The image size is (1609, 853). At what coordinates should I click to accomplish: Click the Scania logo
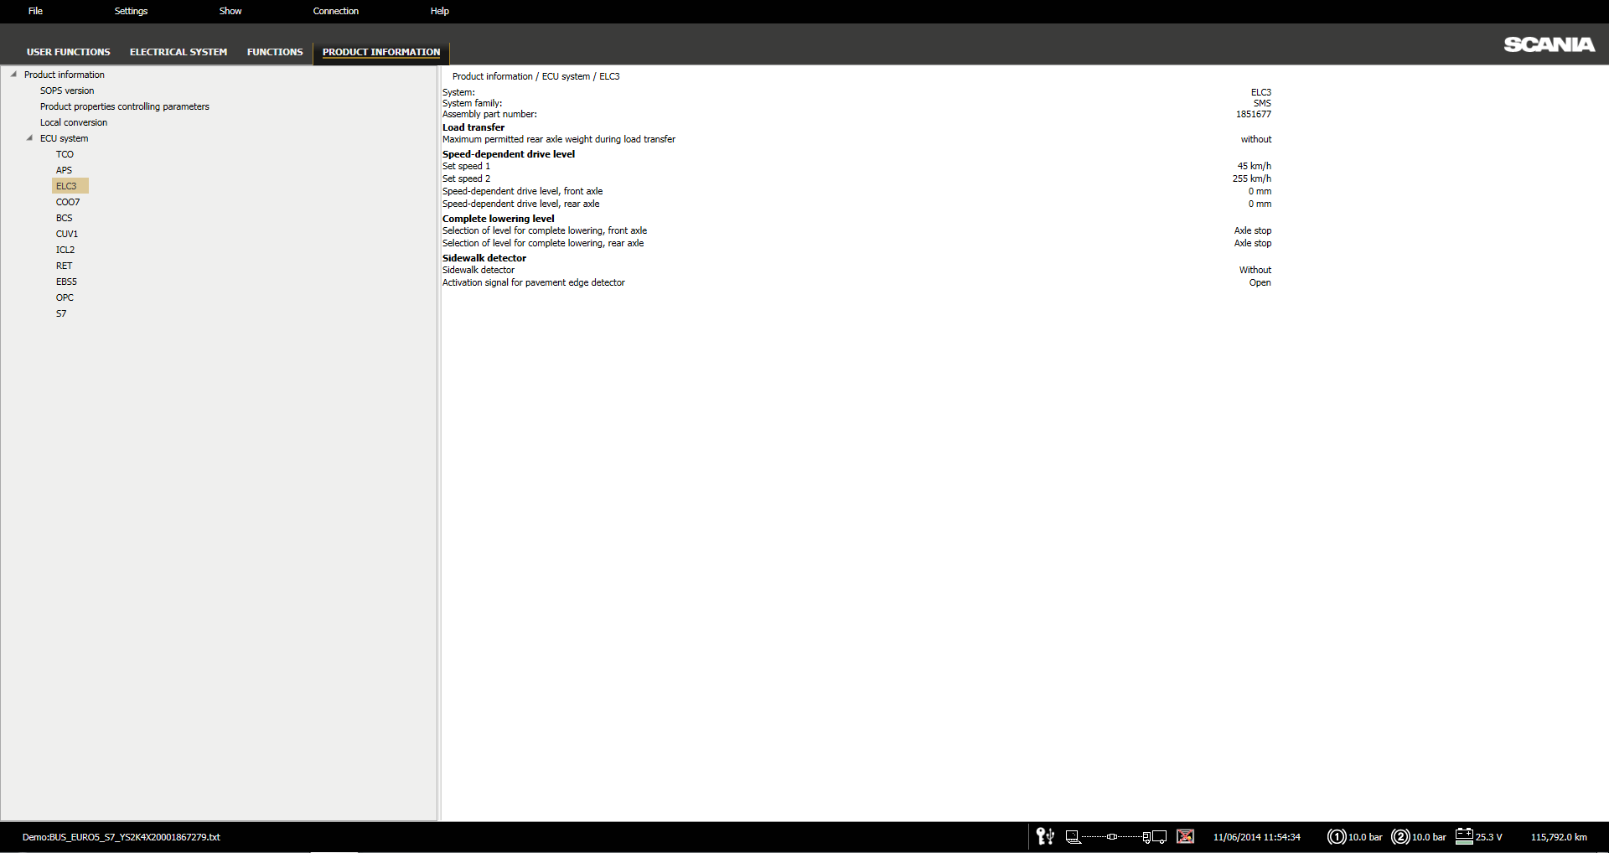point(1549,44)
